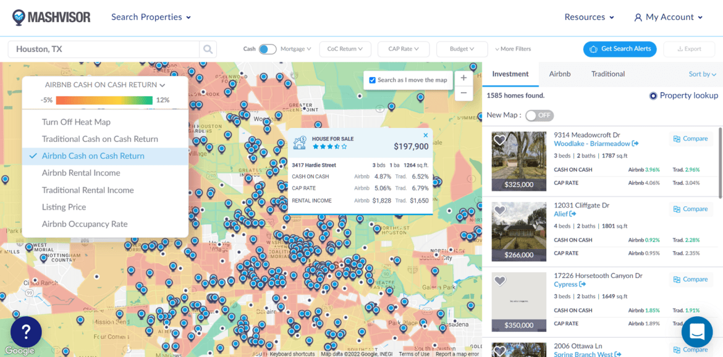Screen dimensions: 723x357
Task: Open the Woodlake - Briarmeadow neighborhood link
Action: [592, 144]
